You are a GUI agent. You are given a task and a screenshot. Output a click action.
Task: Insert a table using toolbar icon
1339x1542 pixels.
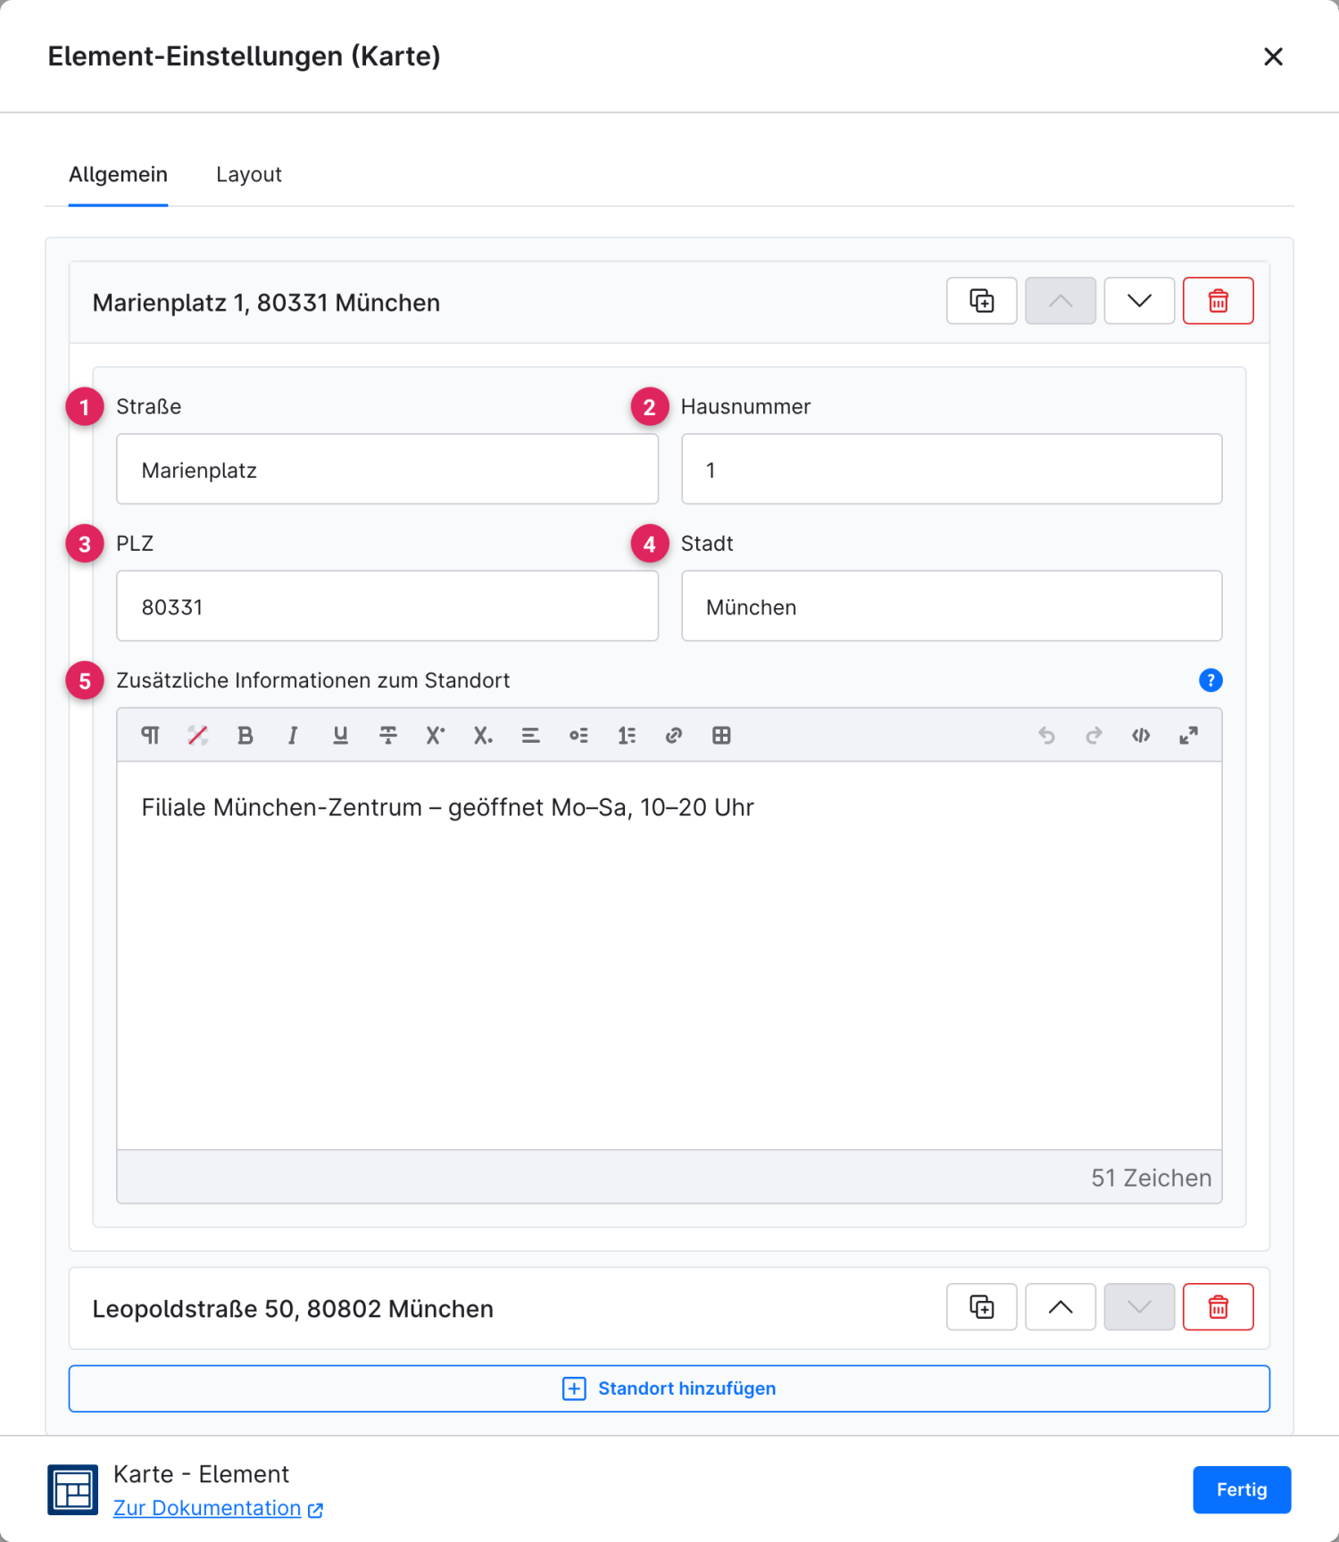click(721, 735)
